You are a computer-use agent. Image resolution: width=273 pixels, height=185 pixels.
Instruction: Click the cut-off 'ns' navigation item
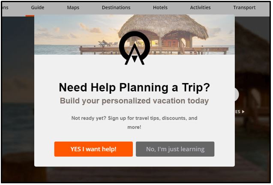pos(5,7)
